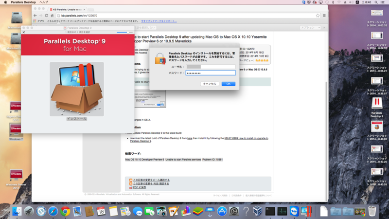Click AirPlay display icon in menu bar
This screenshot has height=219, width=389.
[321, 2]
